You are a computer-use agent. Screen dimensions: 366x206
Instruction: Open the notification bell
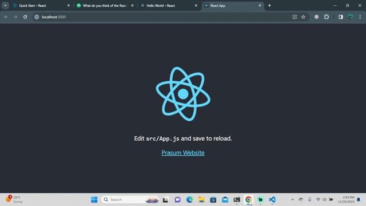pyautogui.click(x=359, y=200)
